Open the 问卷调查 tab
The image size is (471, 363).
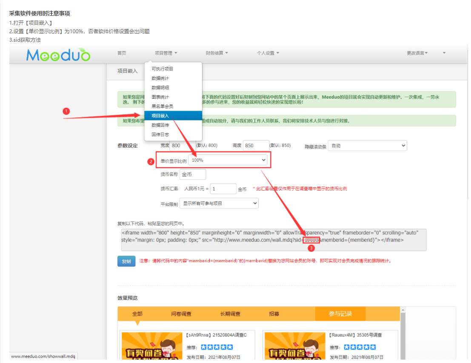[181, 314]
